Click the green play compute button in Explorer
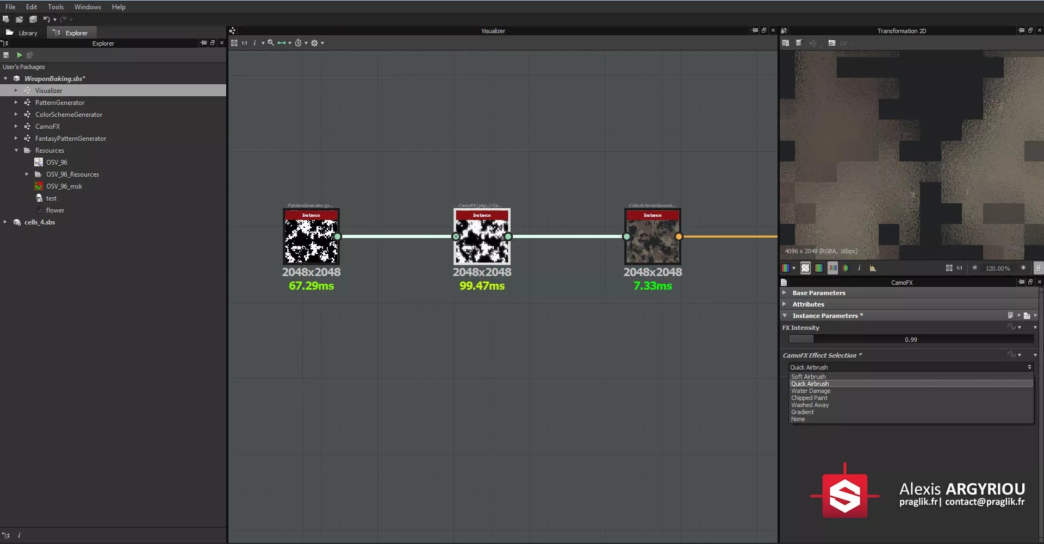This screenshot has width=1044, height=544. (x=20, y=55)
